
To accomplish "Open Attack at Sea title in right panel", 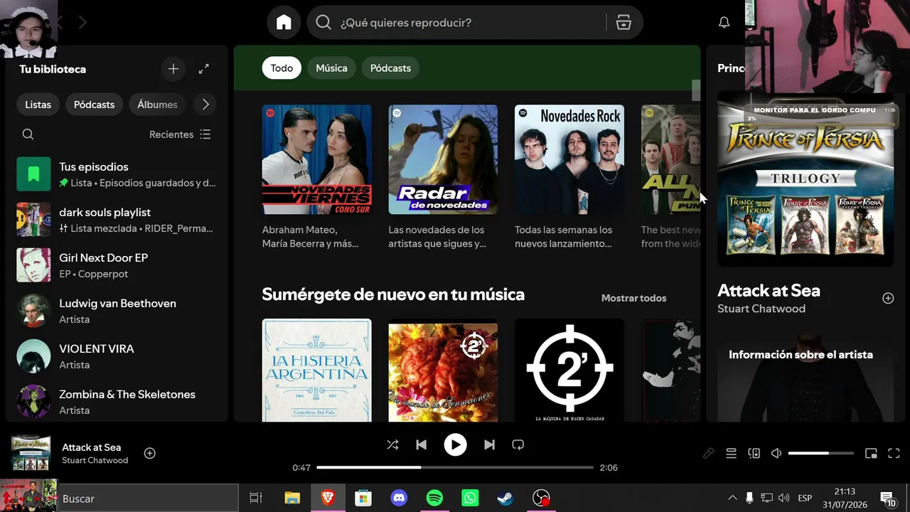I will (769, 290).
